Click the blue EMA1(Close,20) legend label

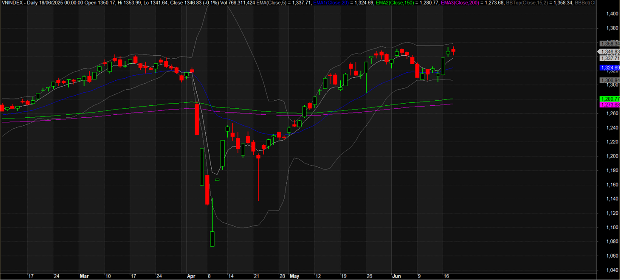[331, 3]
